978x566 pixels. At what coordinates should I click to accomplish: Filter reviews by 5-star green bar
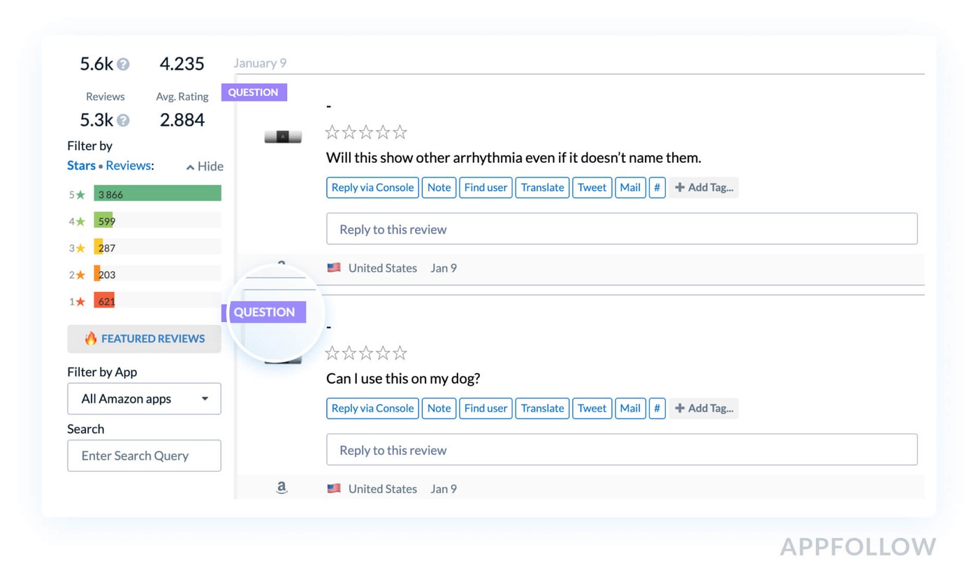(157, 194)
